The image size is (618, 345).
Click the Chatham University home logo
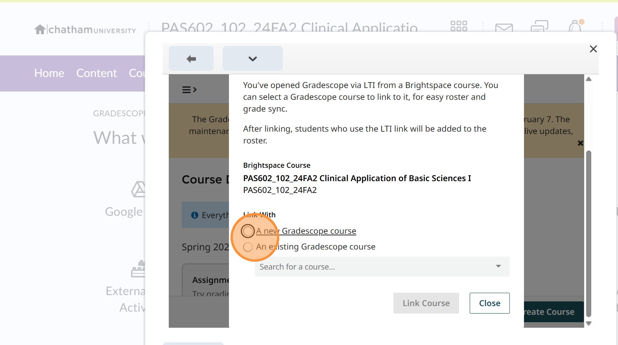coord(85,29)
